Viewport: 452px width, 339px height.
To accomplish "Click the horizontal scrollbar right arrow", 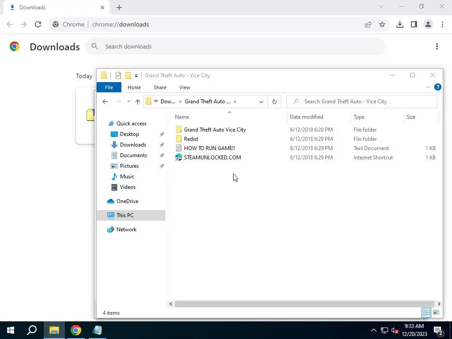I will click(439, 304).
